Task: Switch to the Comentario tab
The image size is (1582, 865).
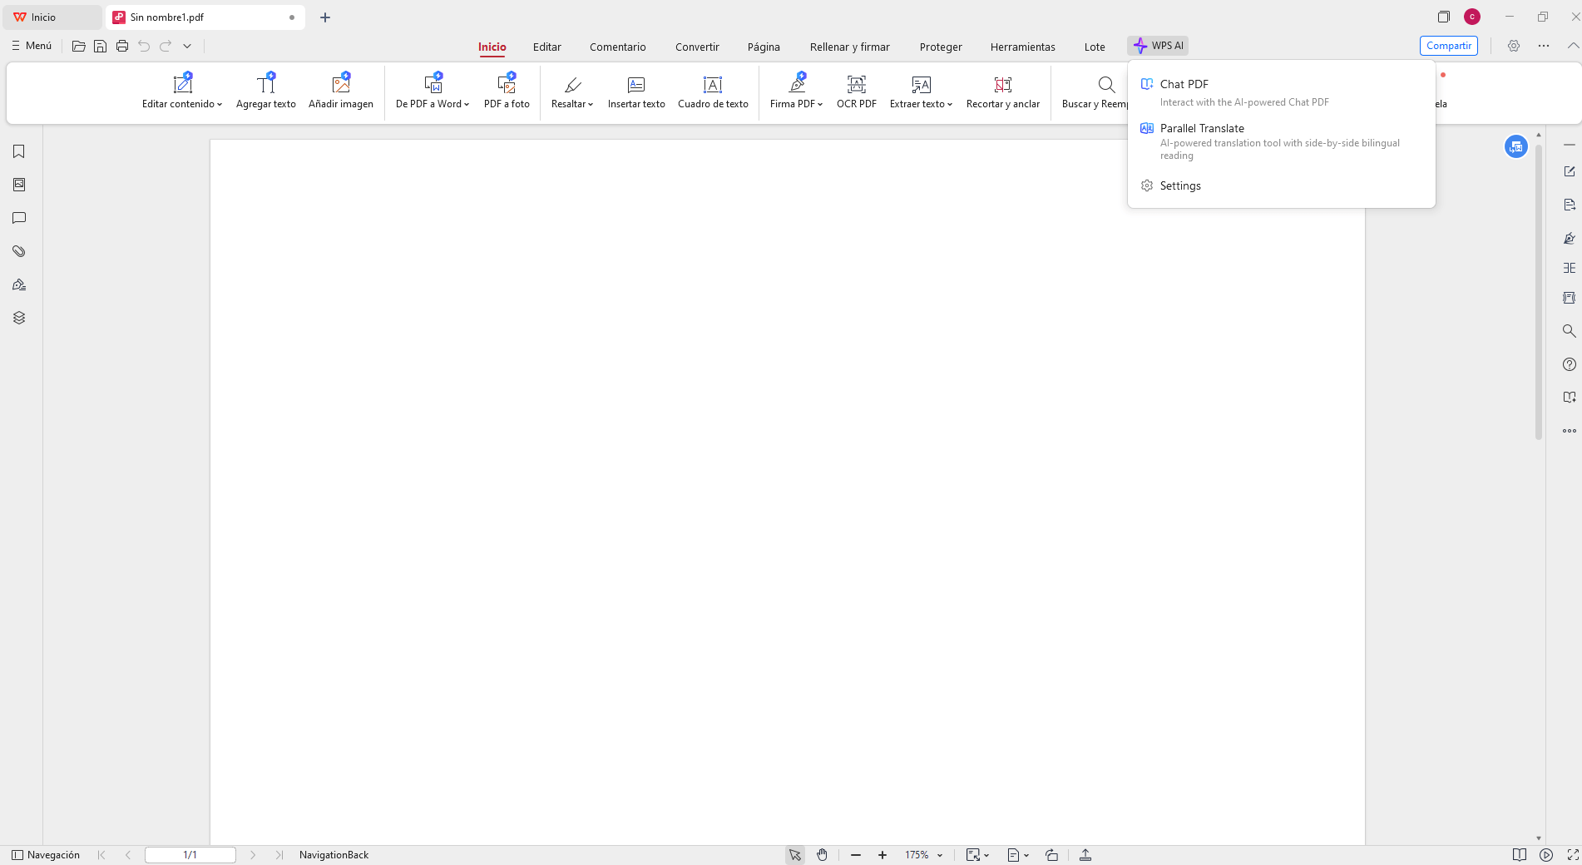Action: [x=617, y=47]
